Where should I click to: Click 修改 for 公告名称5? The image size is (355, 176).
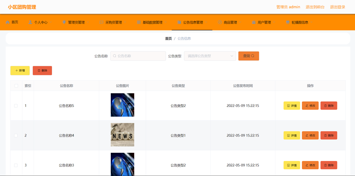click(310, 105)
